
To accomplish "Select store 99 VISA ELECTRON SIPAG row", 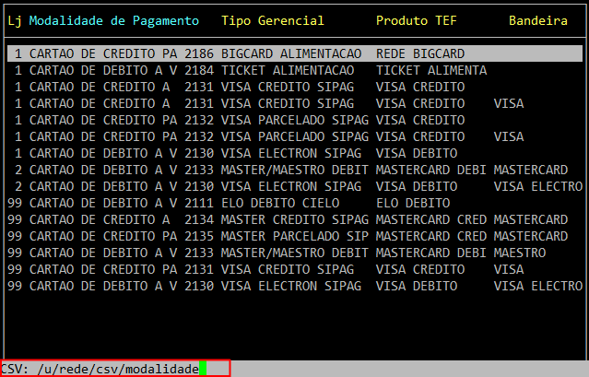I will (294, 287).
